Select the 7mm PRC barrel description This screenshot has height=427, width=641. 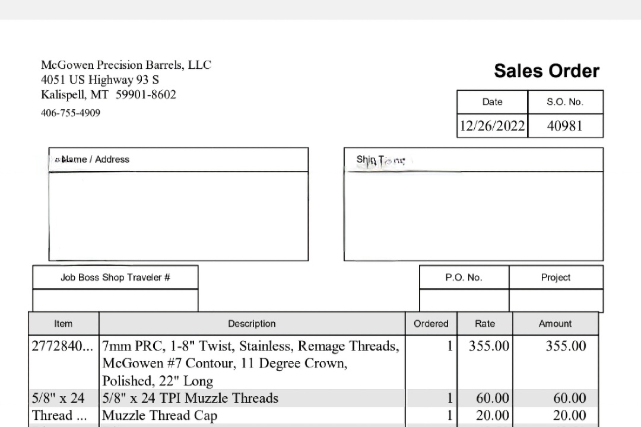[x=250, y=364]
